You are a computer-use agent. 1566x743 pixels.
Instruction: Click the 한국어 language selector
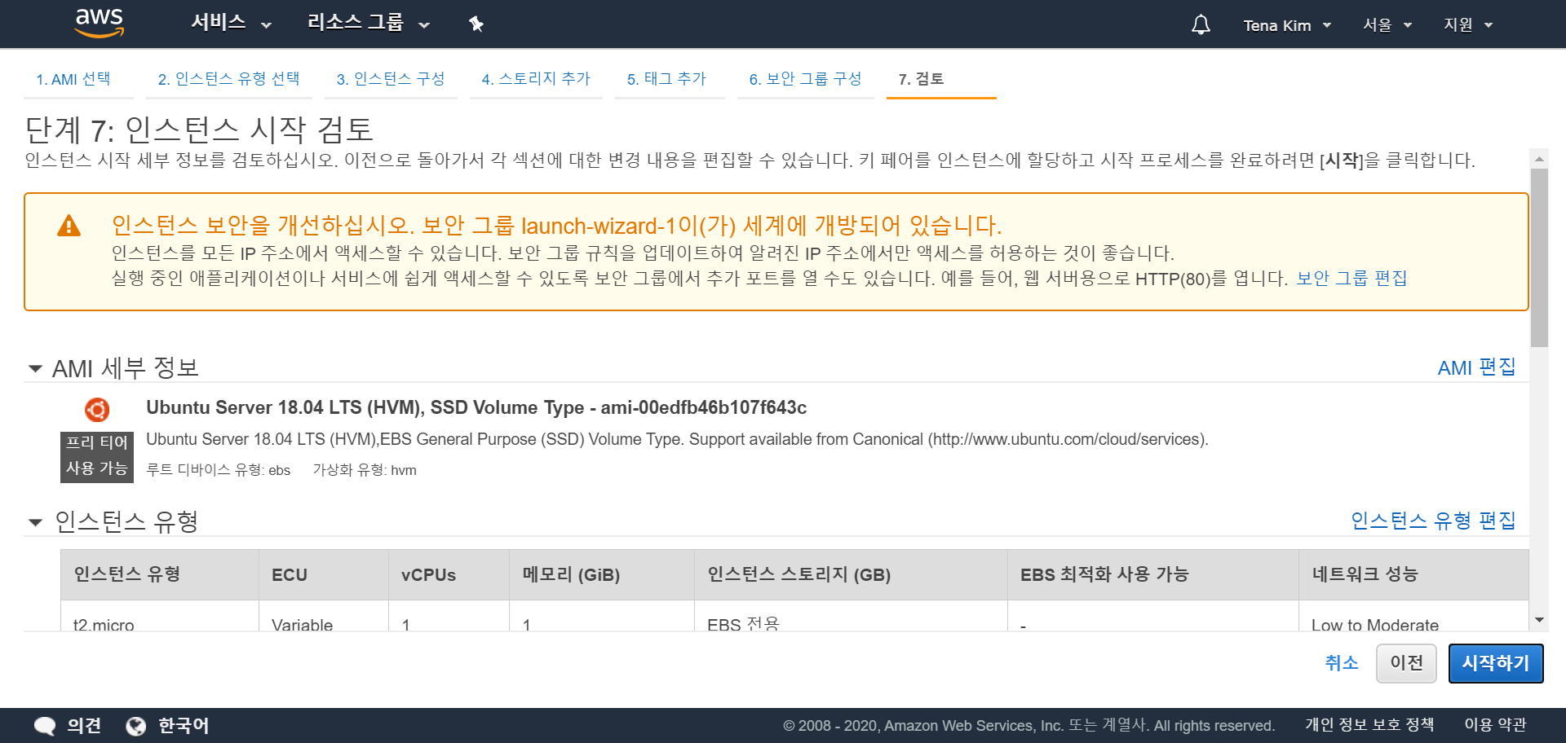point(184,725)
